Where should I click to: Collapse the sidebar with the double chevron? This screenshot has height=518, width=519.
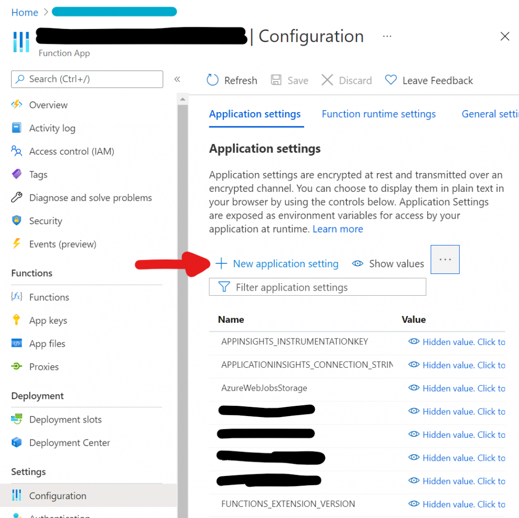[x=177, y=79]
